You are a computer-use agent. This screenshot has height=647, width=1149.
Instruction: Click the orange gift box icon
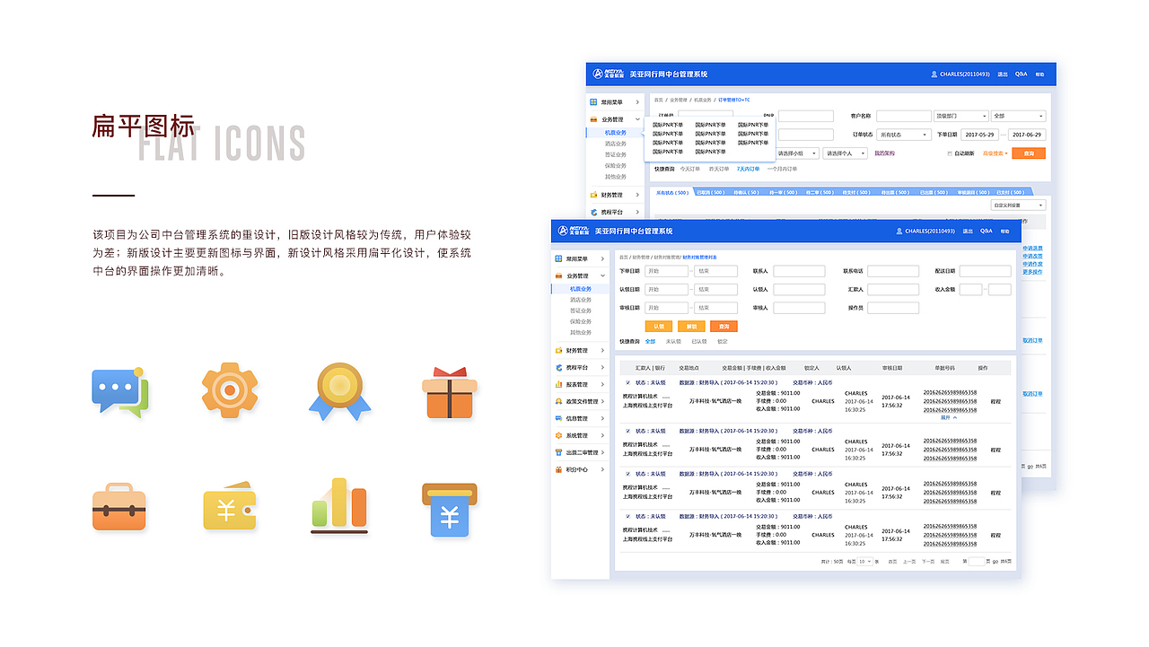click(450, 393)
